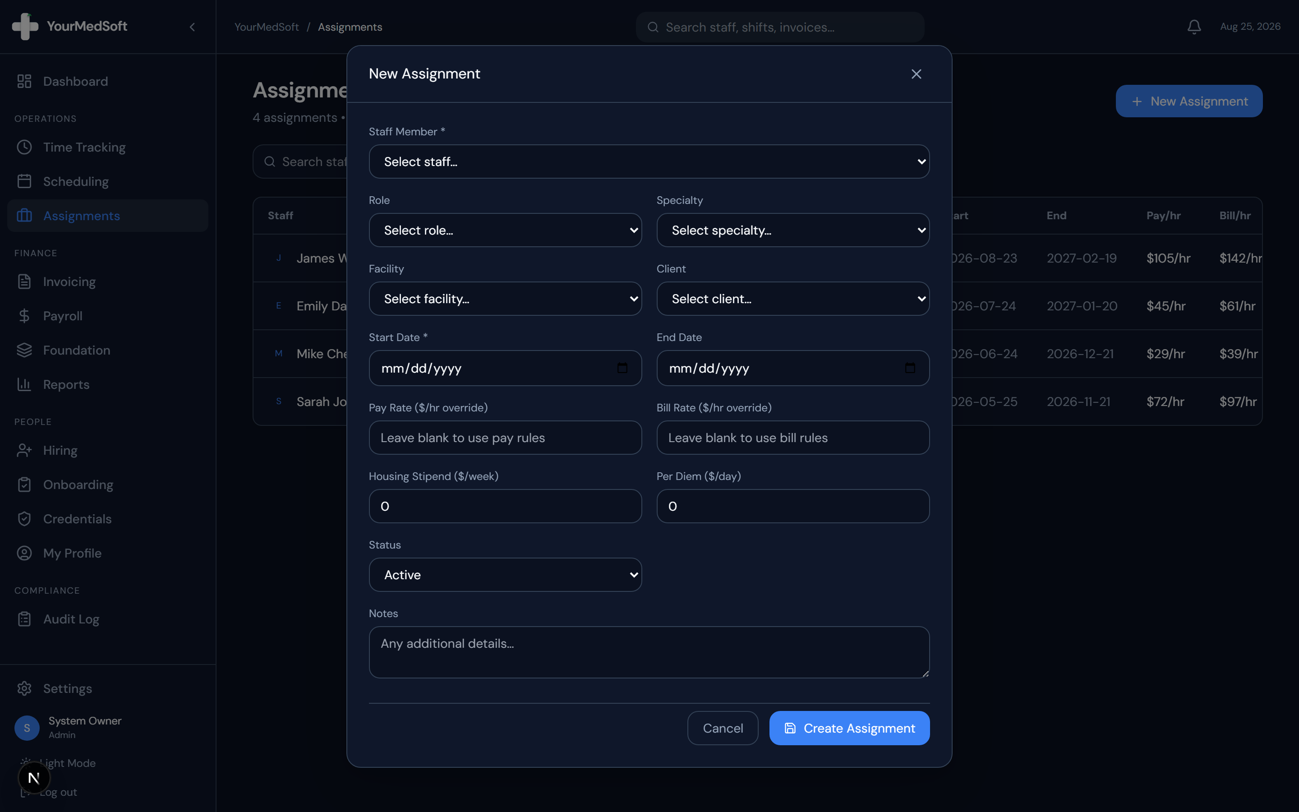Click the Cancel button

pyautogui.click(x=723, y=728)
